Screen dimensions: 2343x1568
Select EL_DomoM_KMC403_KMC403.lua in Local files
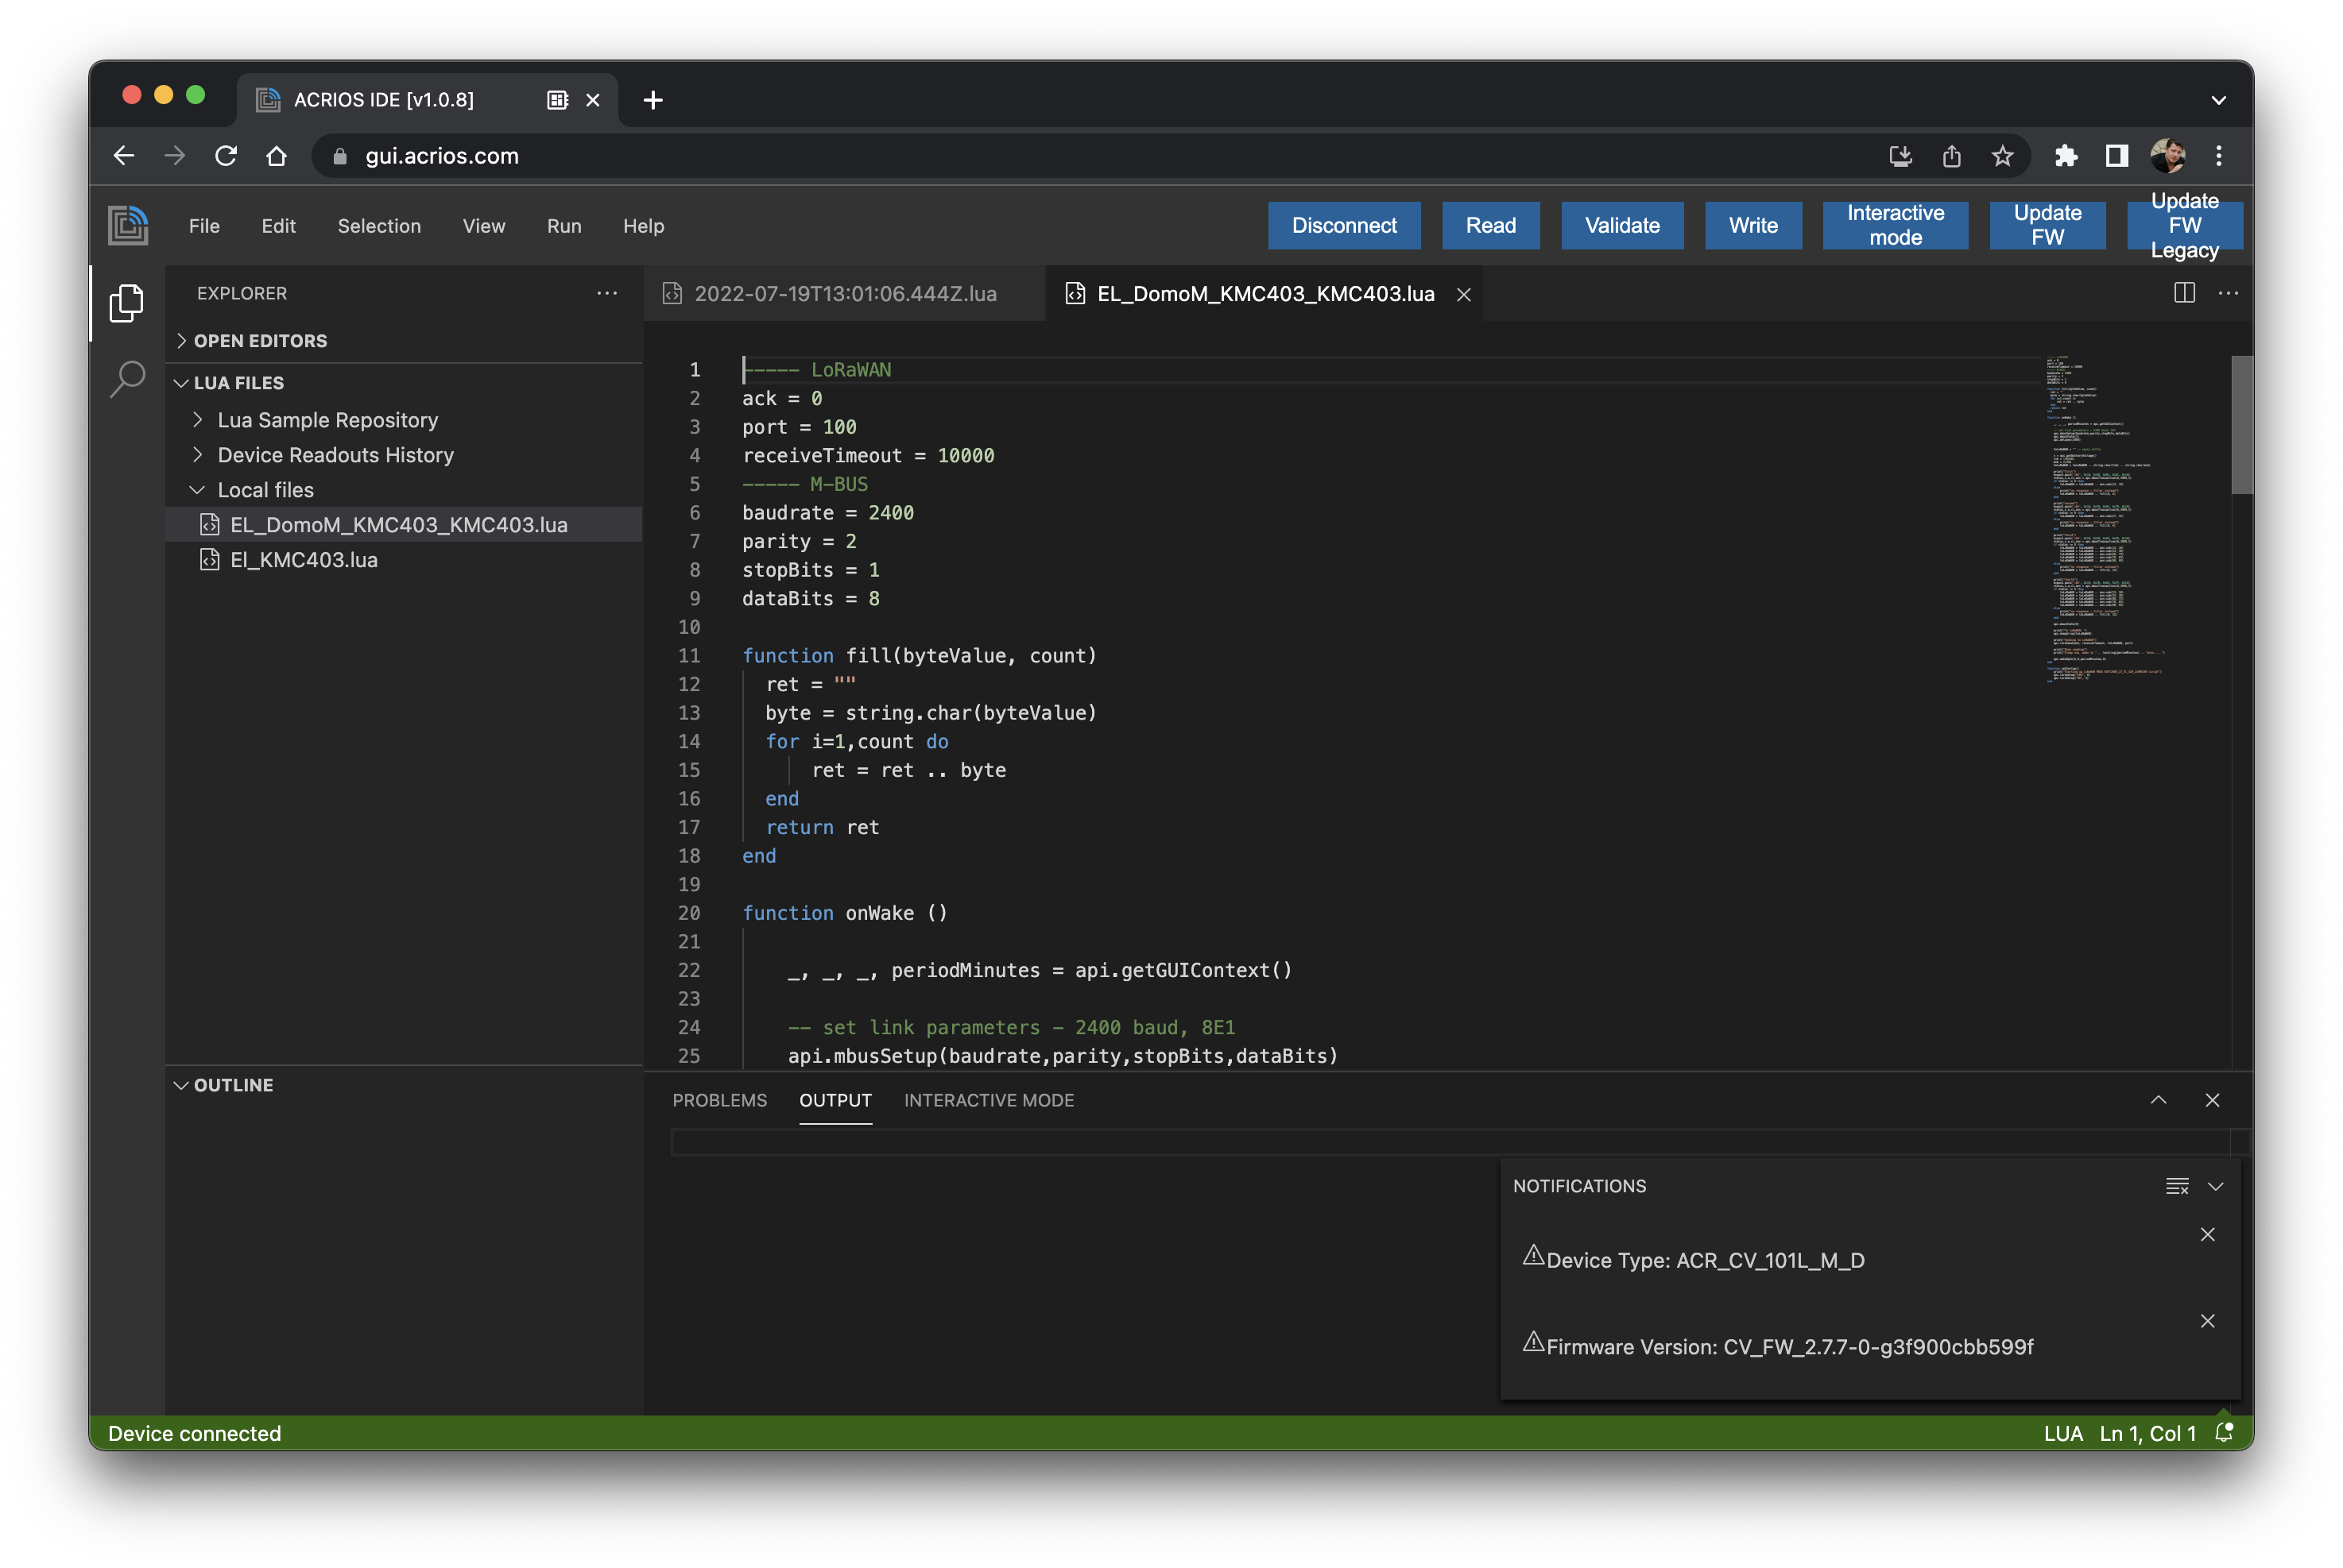(403, 525)
